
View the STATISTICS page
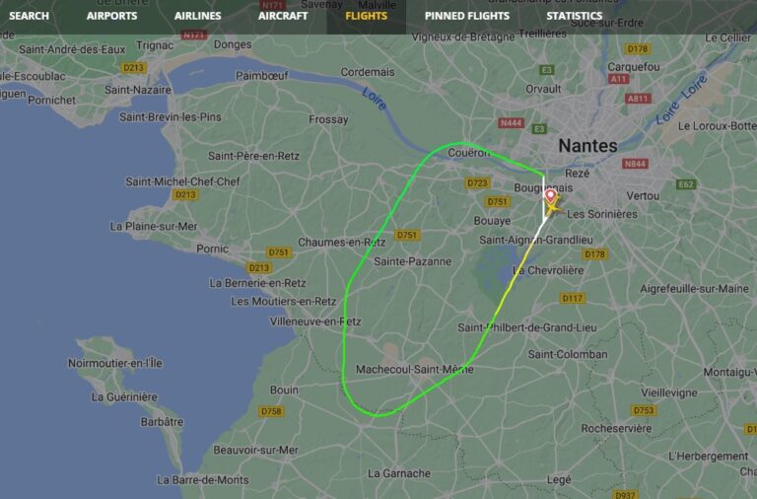(x=575, y=16)
